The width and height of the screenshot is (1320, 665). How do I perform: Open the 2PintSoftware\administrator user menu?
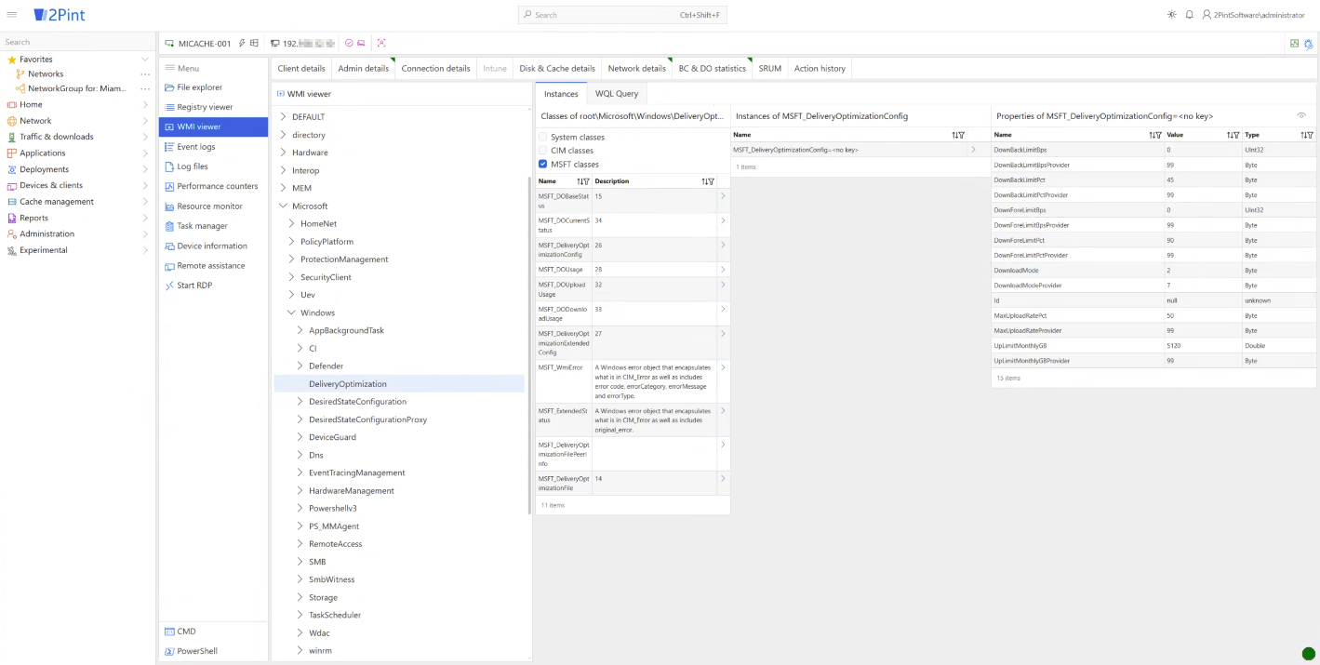tap(1253, 15)
